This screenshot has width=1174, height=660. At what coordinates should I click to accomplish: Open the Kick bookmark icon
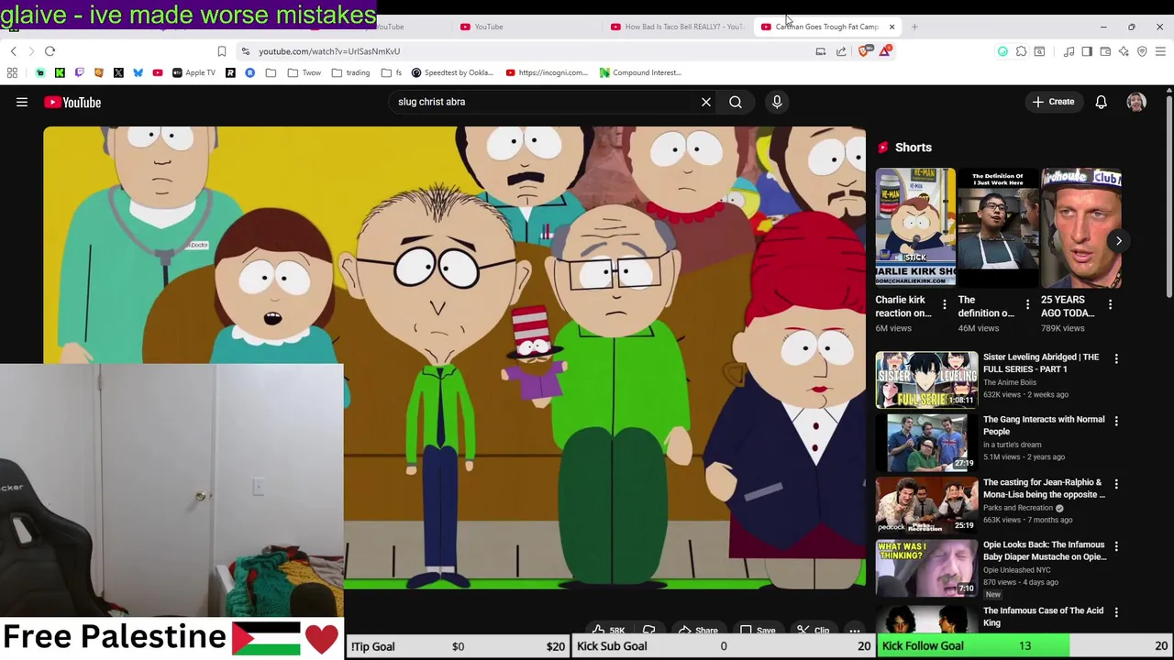click(60, 72)
